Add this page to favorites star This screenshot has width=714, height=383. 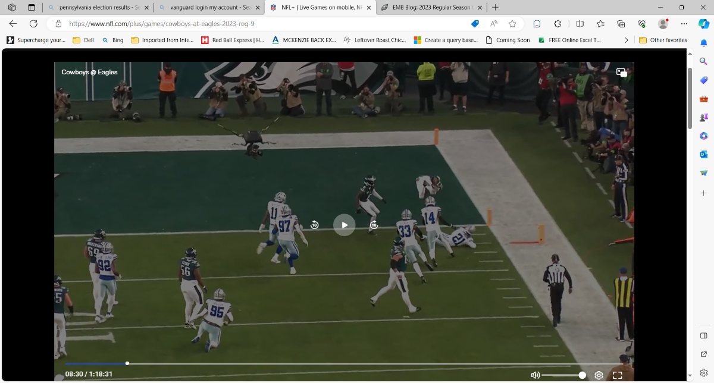pos(512,24)
